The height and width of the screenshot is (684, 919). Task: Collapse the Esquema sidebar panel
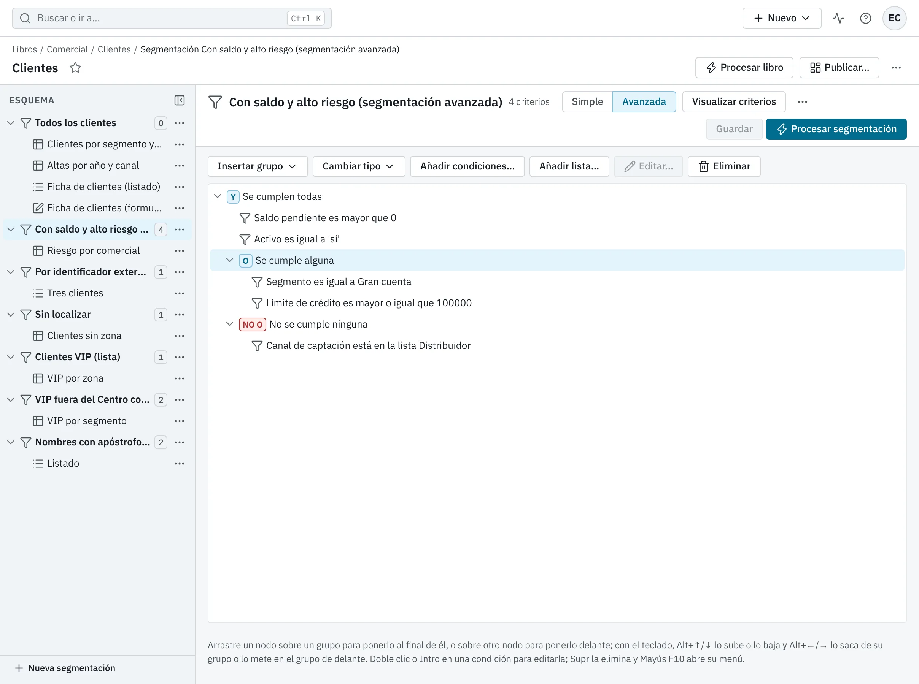pos(180,100)
